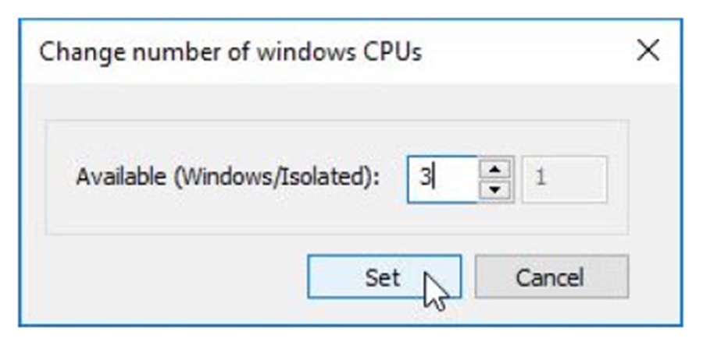Decrease Windows CPU count with down arrow

[x=495, y=189]
